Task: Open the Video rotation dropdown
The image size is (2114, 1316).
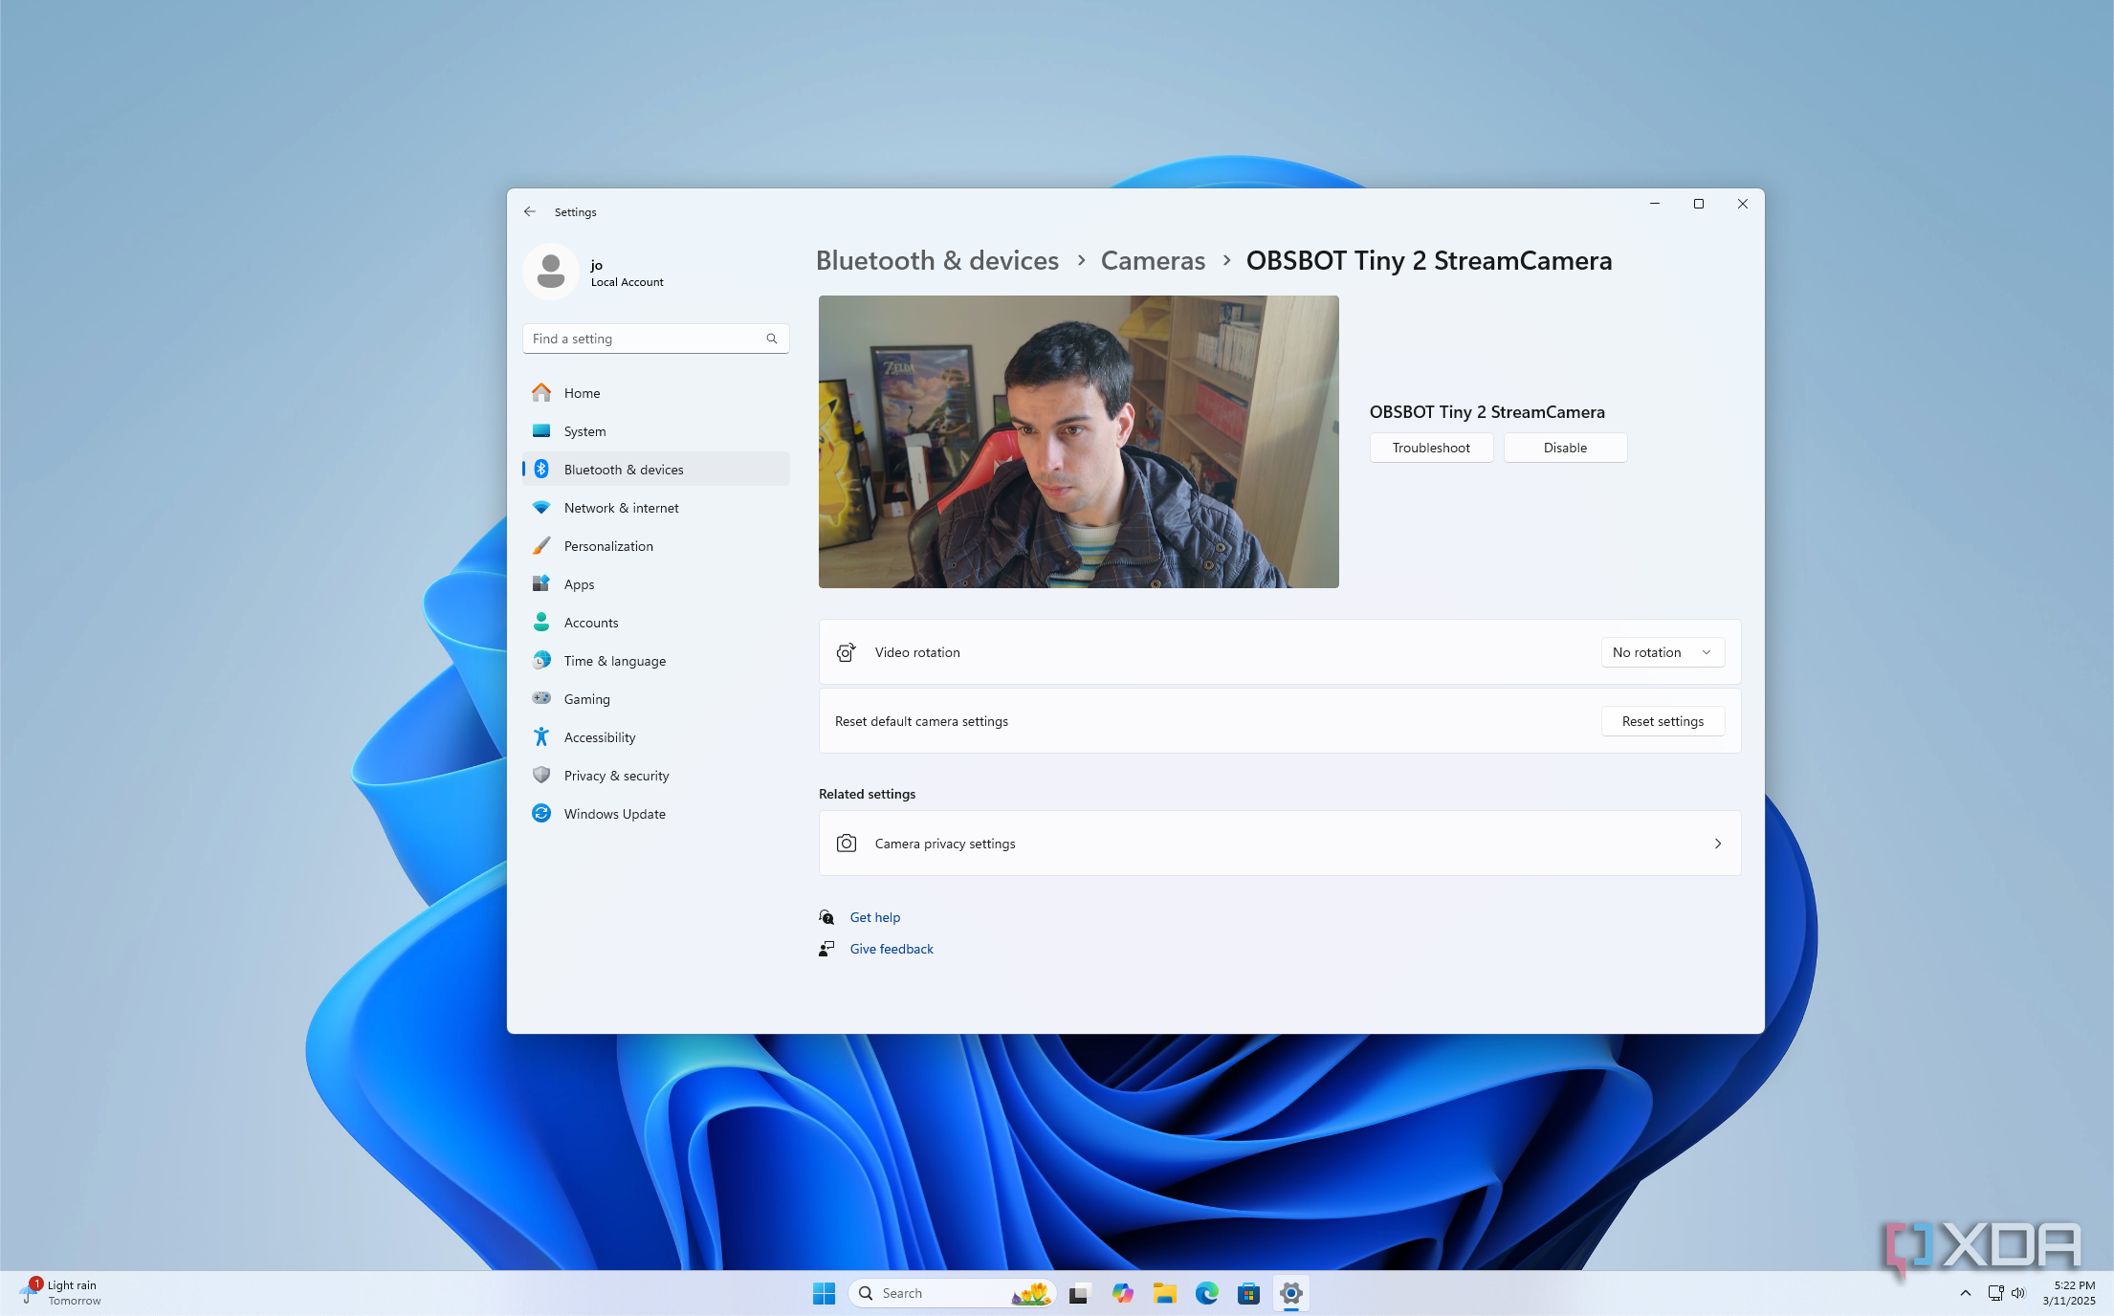Action: coord(1663,652)
